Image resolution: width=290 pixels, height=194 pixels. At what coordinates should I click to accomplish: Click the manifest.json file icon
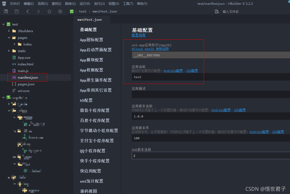[x=14, y=78]
